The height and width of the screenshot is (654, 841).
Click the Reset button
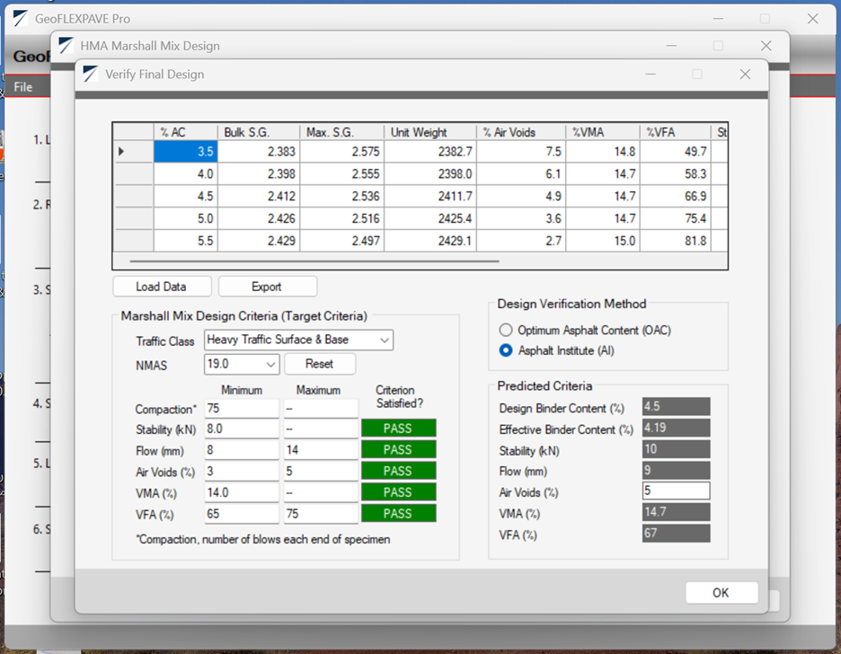pyautogui.click(x=320, y=364)
